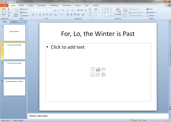Open the Animations ribbon tab
The width and height of the screenshot is (171, 122).
pyautogui.click(x=54, y=5)
